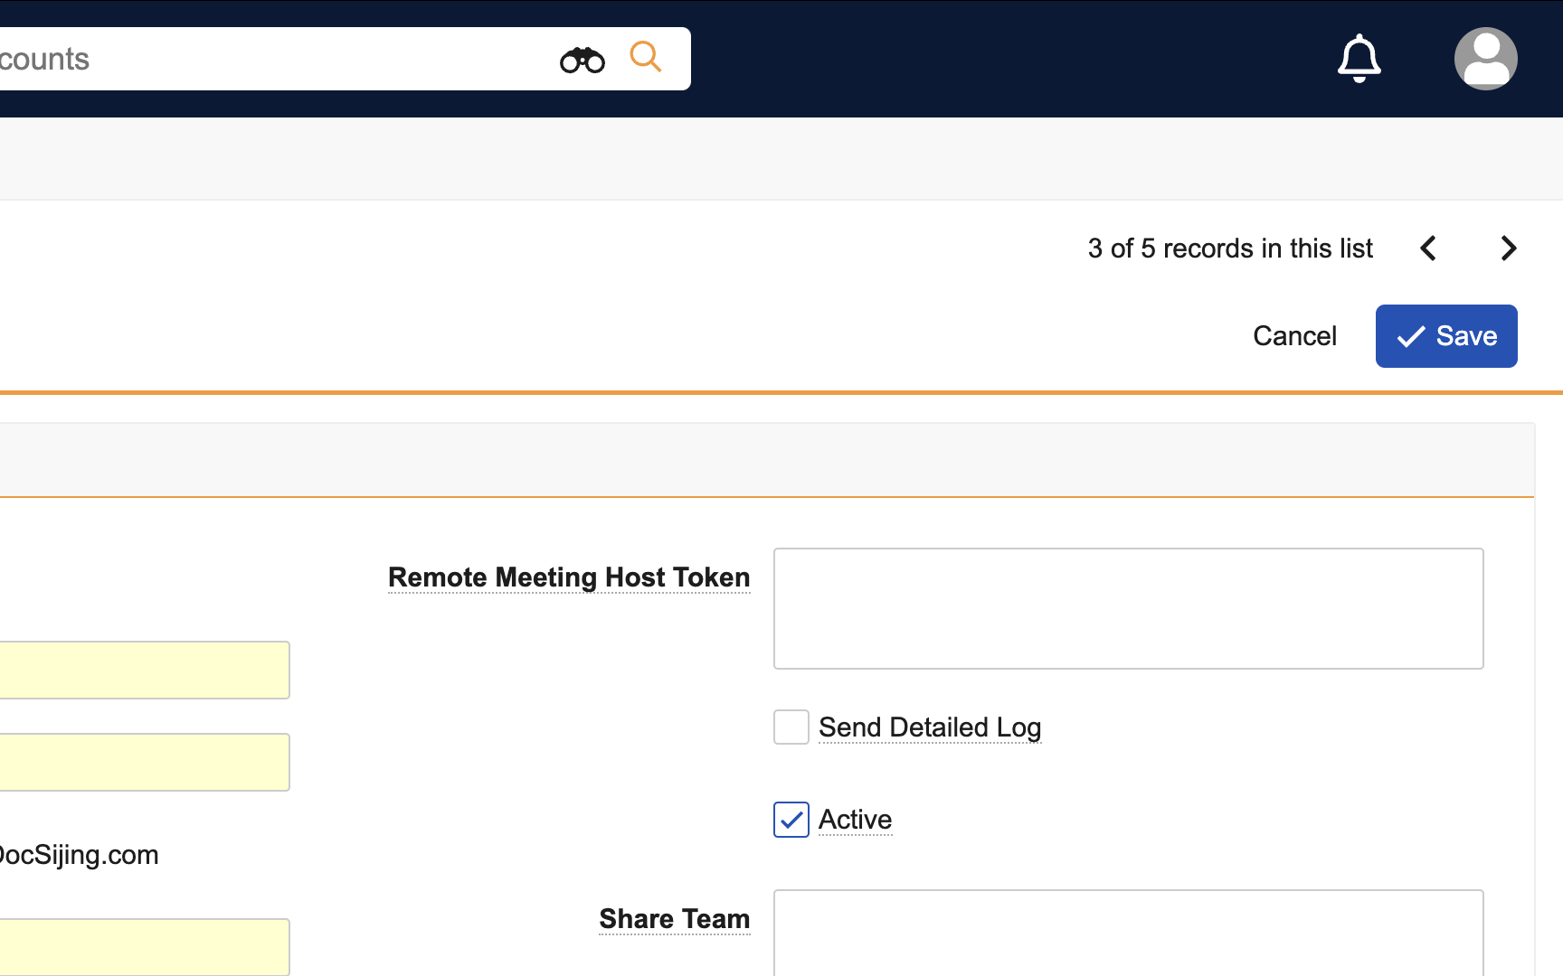The image size is (1563, 976).
Task: Focus the Remote Meeting Host Token textbox
Action: click(1128, 608)
